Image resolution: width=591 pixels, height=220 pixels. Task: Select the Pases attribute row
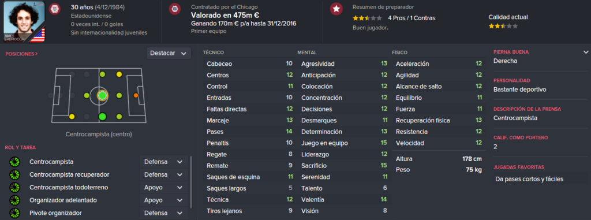(249, 132)
